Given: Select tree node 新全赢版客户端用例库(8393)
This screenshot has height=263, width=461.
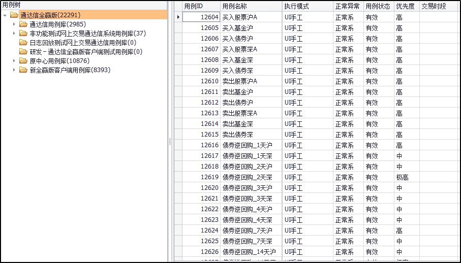Looking at the screenshot, I should pyautogui.click(x=70, y=70).
